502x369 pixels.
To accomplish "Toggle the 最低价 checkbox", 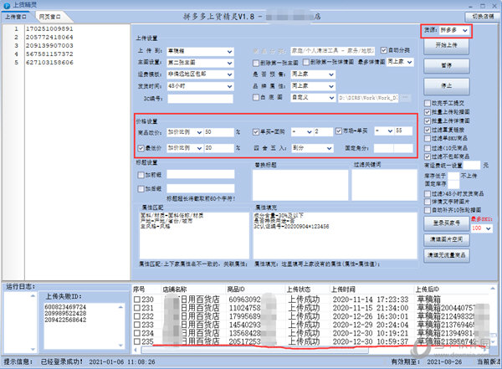I will (141, 148).
